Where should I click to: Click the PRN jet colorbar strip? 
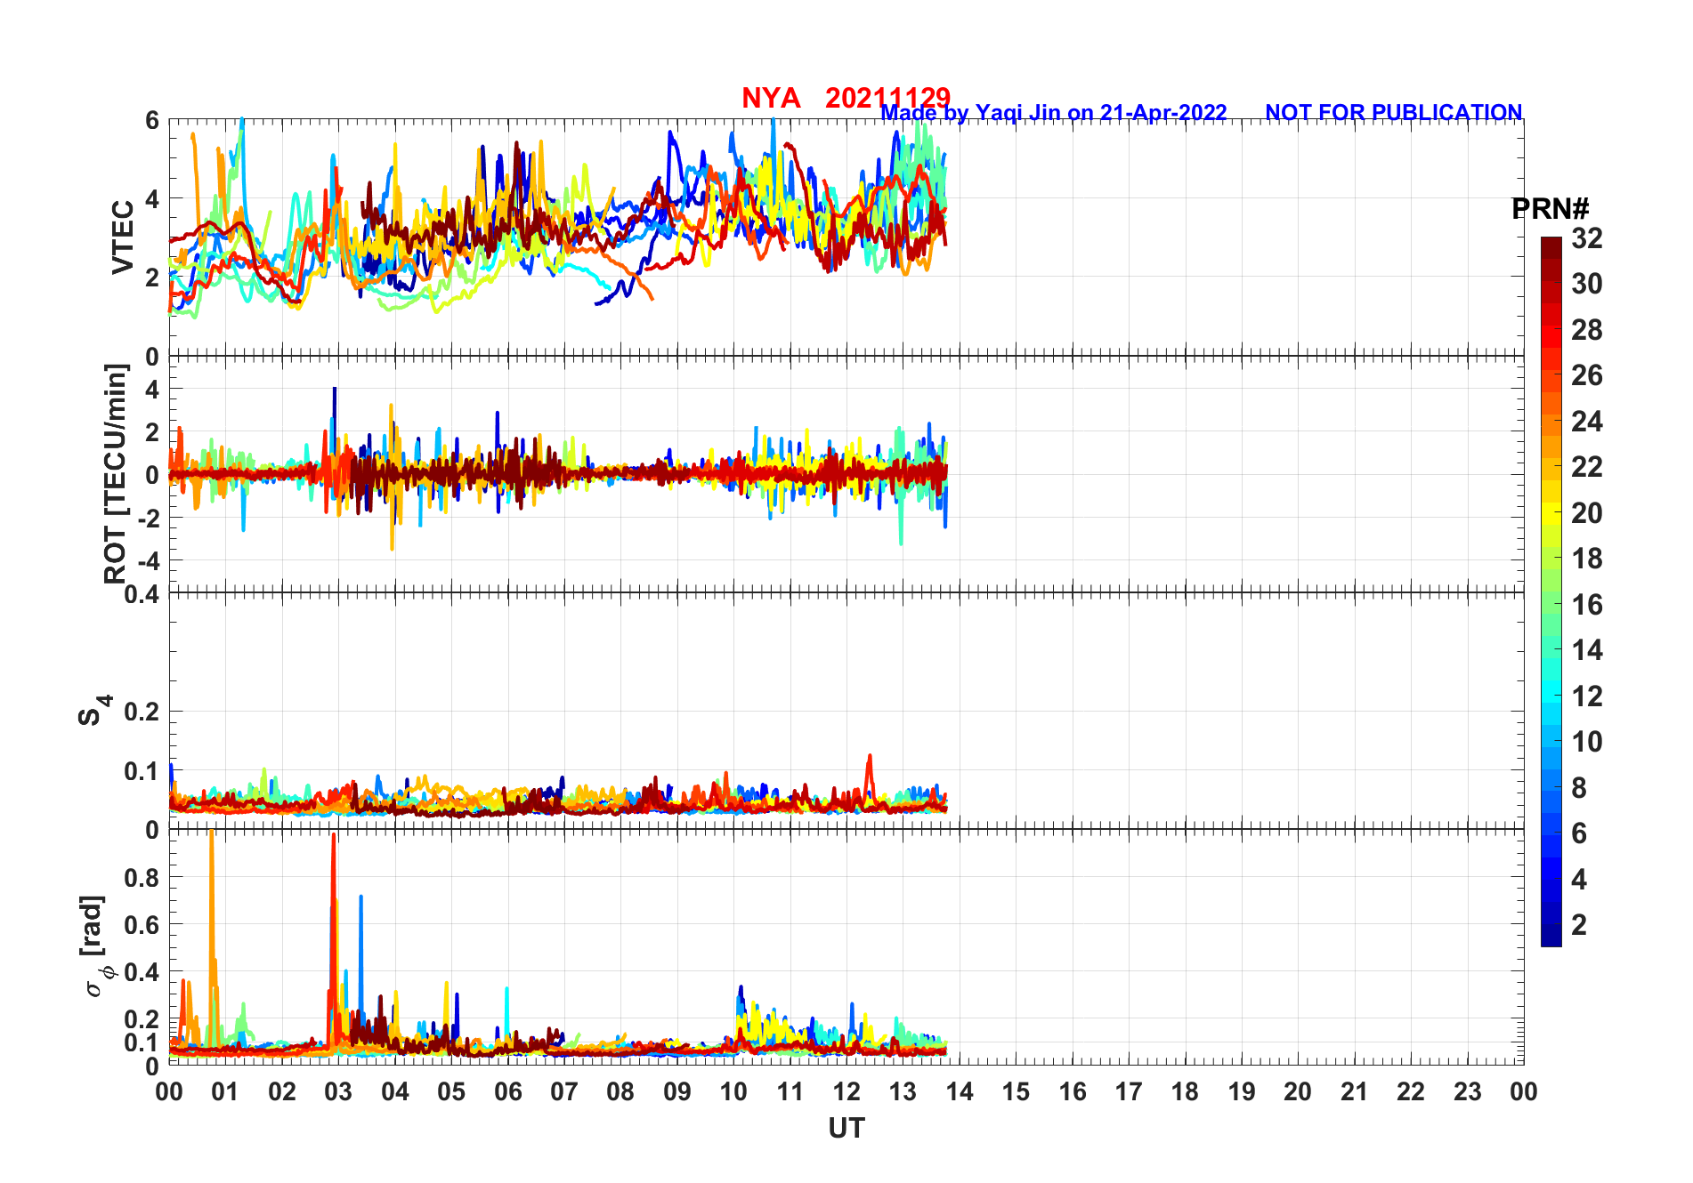[1551, 591]
